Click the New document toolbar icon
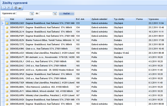167x106 pixels. point(5,8)
